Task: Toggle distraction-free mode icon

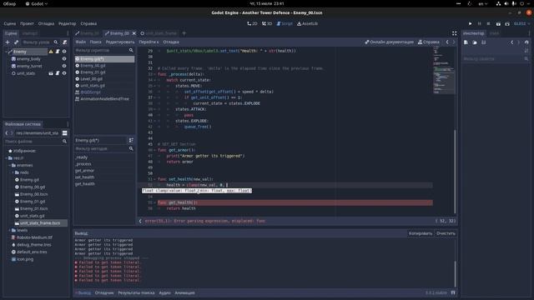Action: (x=454, y=33)
